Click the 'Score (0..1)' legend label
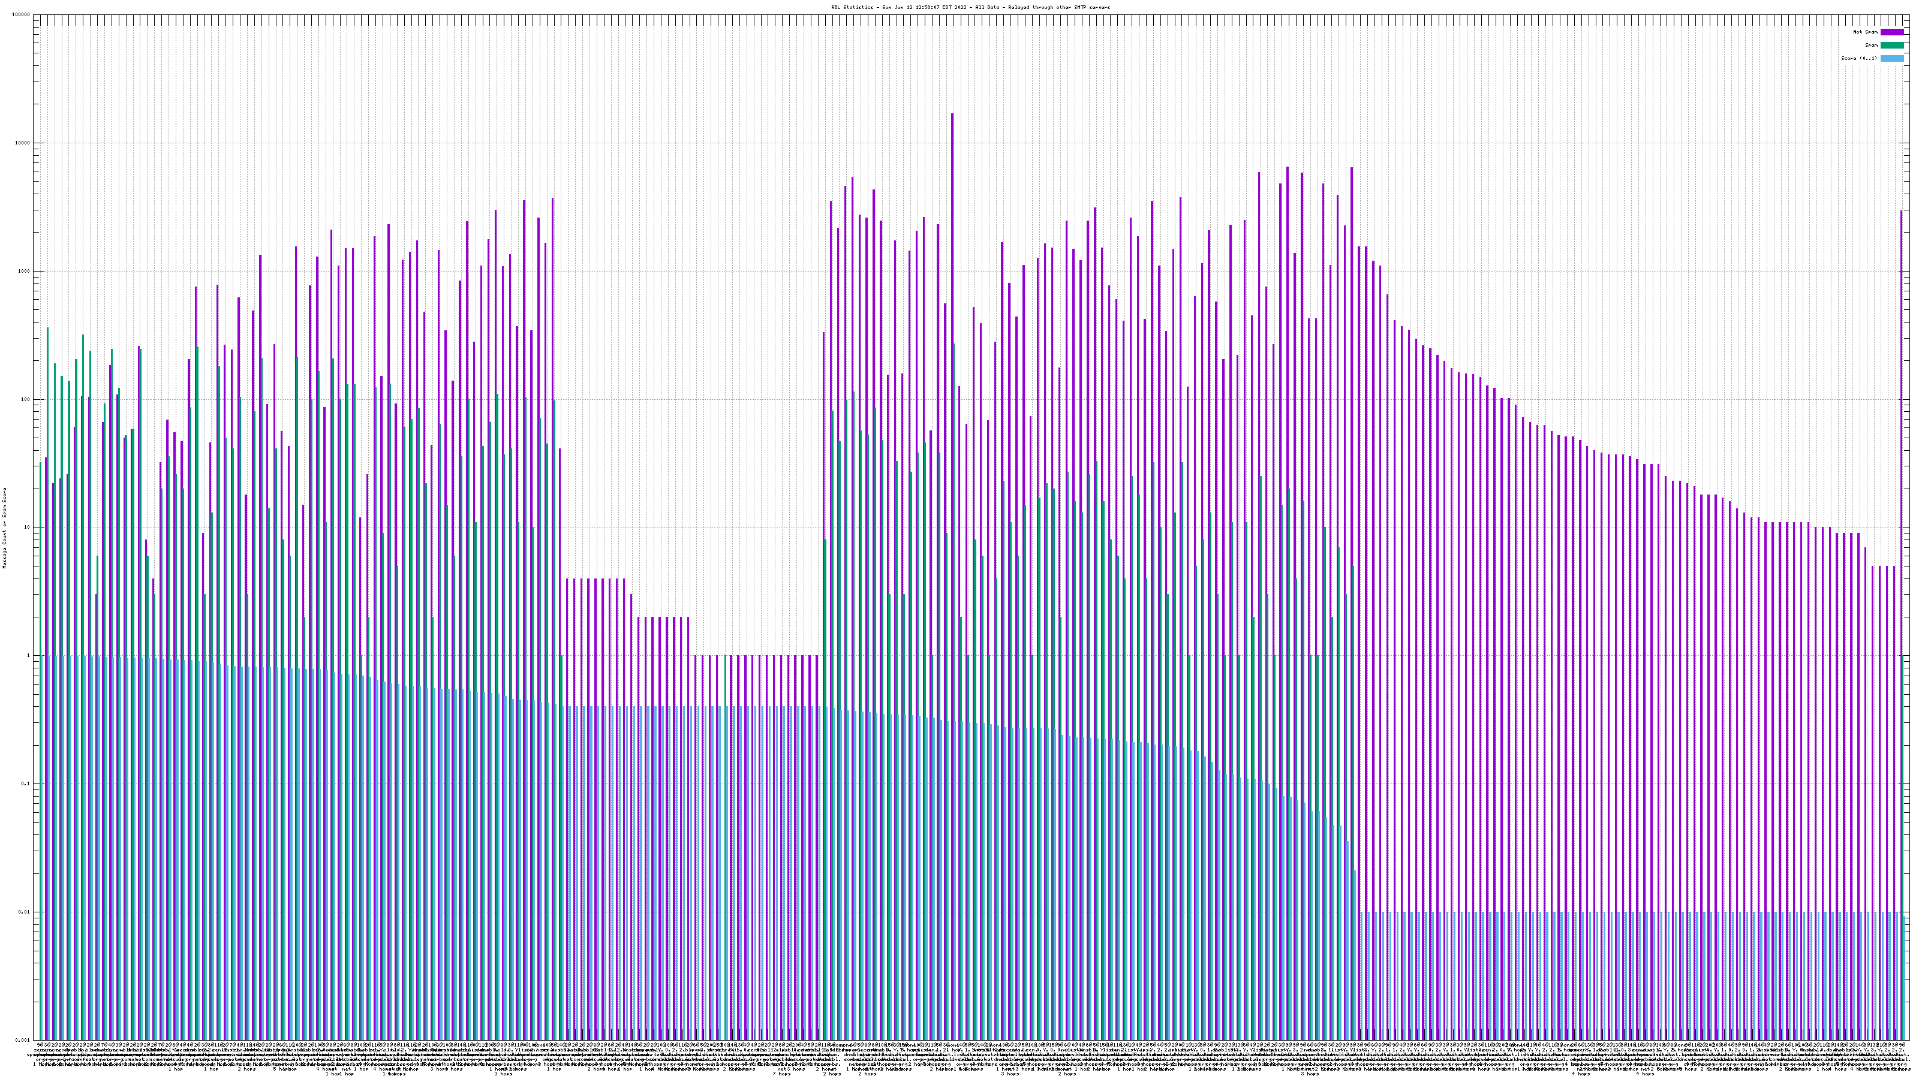 (x=1858, y=58)
